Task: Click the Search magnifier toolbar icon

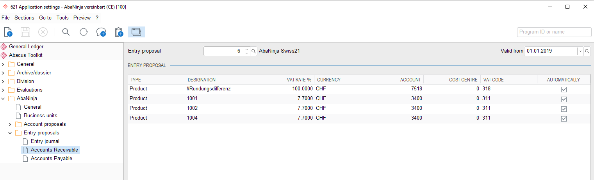Action: 66,32
